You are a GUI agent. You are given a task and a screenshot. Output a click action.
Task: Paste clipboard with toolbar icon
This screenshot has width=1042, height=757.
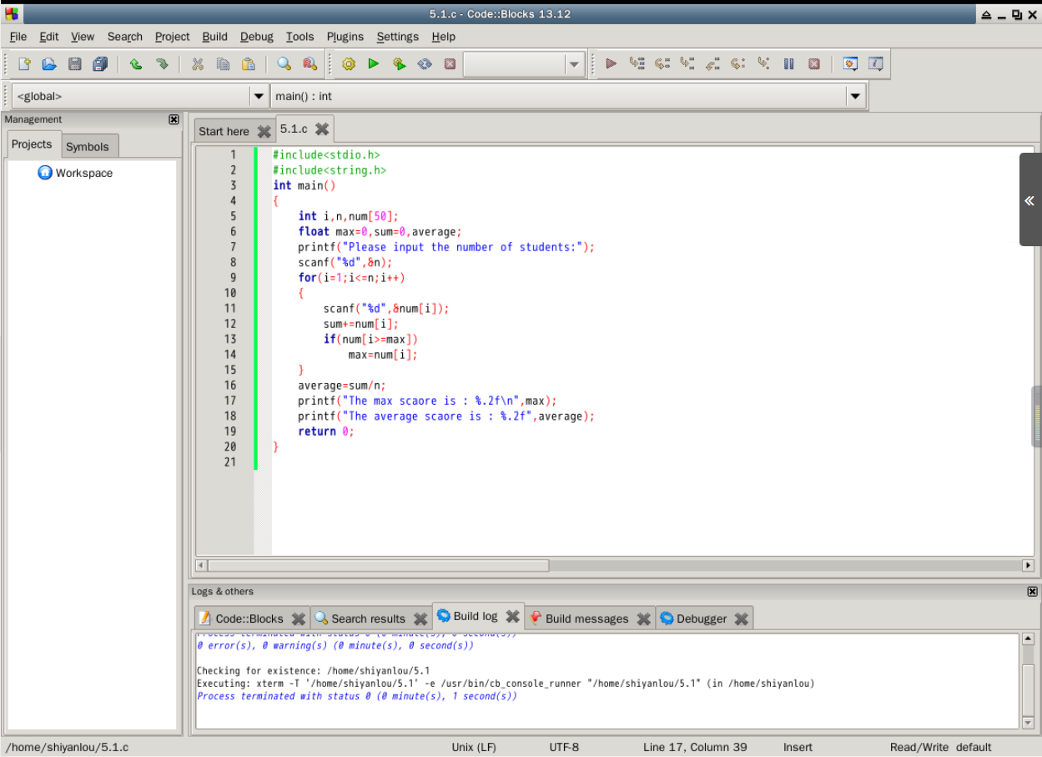[x=248, y=63]
